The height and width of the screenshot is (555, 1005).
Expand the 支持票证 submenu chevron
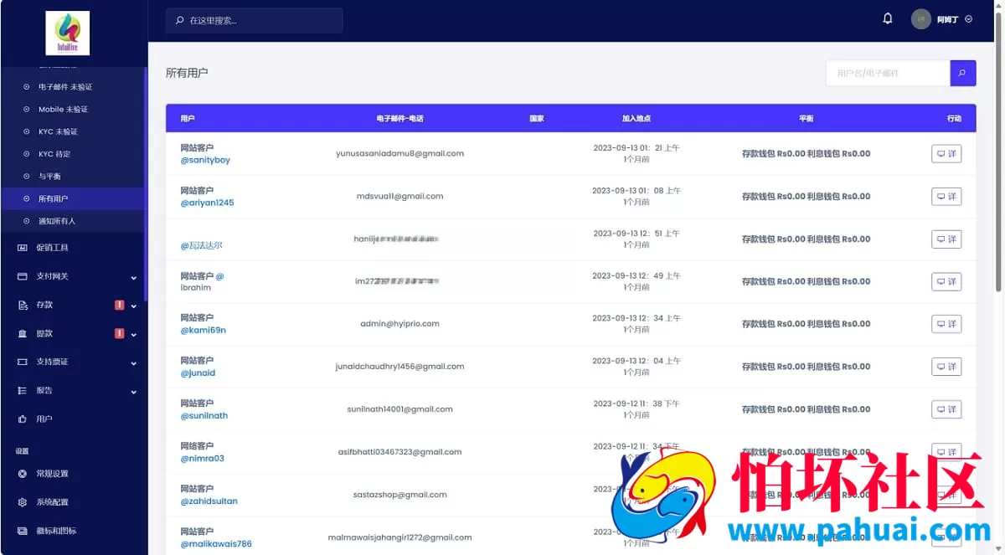133,362
